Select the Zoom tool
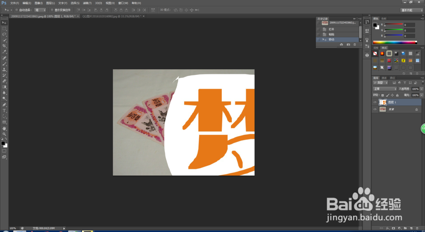 (x=4, y=134)
